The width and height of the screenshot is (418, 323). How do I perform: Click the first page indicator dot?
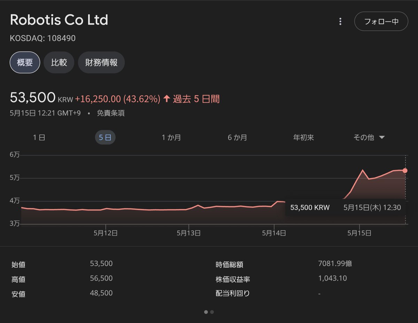pos(206,312)
